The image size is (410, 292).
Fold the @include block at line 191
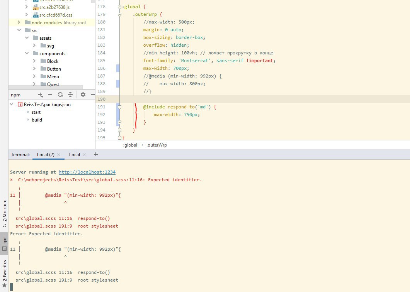[119, 107]
